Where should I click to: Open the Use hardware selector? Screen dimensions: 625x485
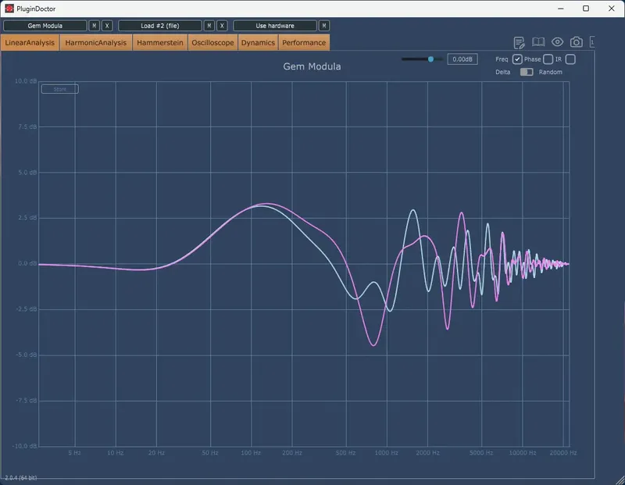(275, 25)
